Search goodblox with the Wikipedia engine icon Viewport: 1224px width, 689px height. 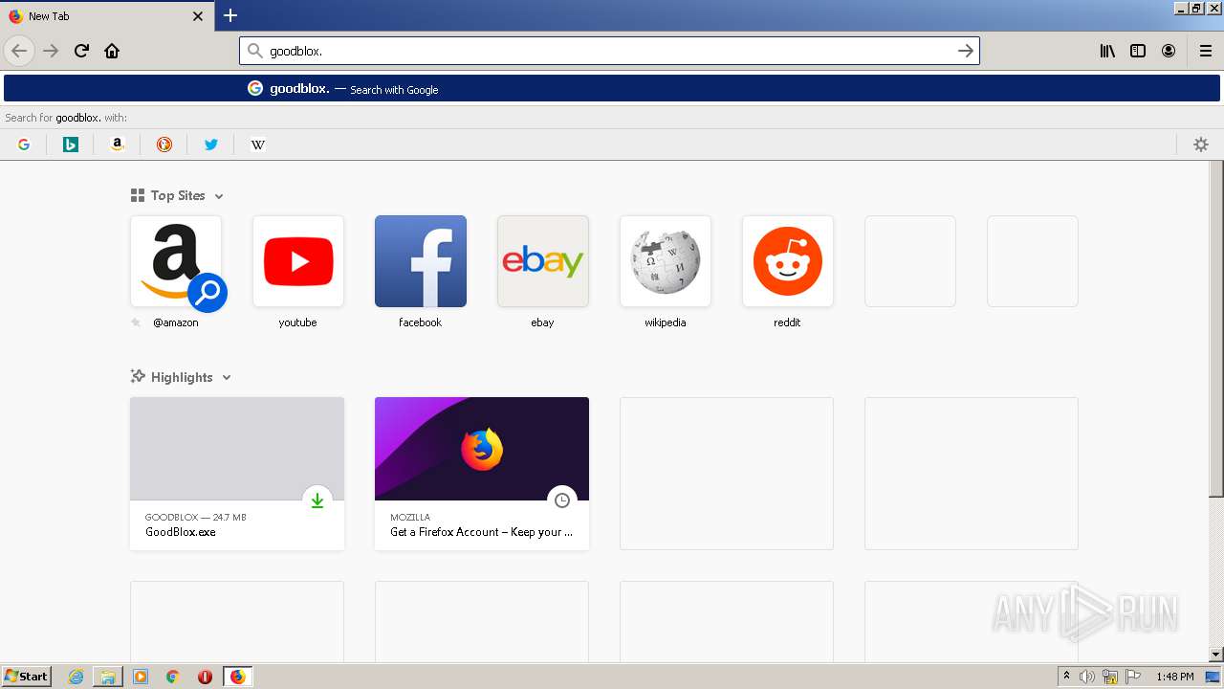click(258, 144)
